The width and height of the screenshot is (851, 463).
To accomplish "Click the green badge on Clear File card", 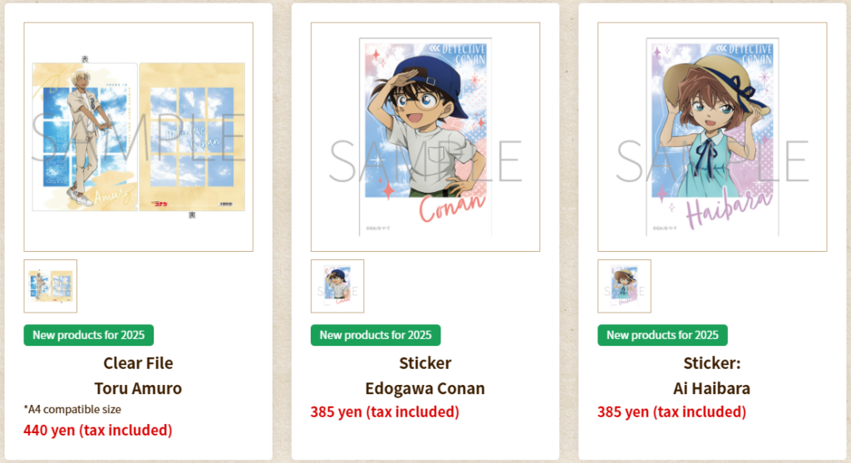I will pyautogui.click(x=88, y=335).
